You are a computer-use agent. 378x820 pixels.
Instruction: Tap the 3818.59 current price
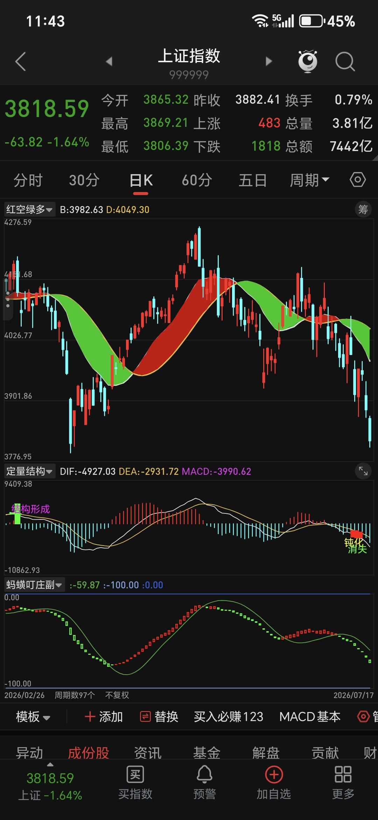(47, 109)
